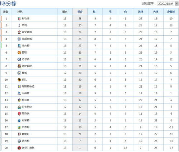Screen dimensions: 179x152
Task: Open the 南安普敦 team name link
Action: tap(27, 32)
